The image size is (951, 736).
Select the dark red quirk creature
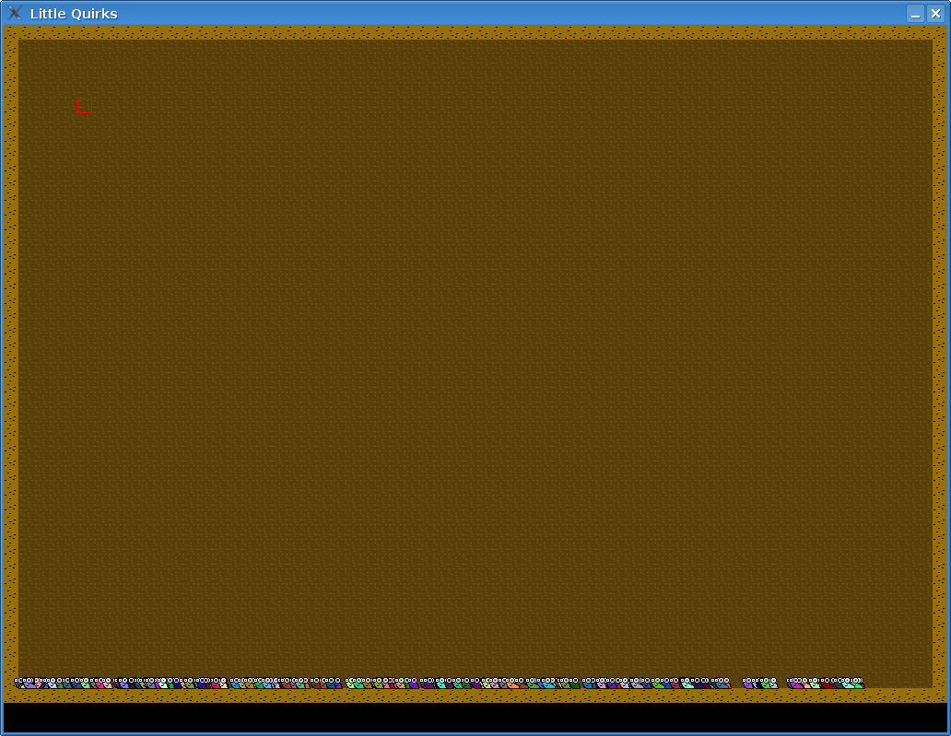828,683
